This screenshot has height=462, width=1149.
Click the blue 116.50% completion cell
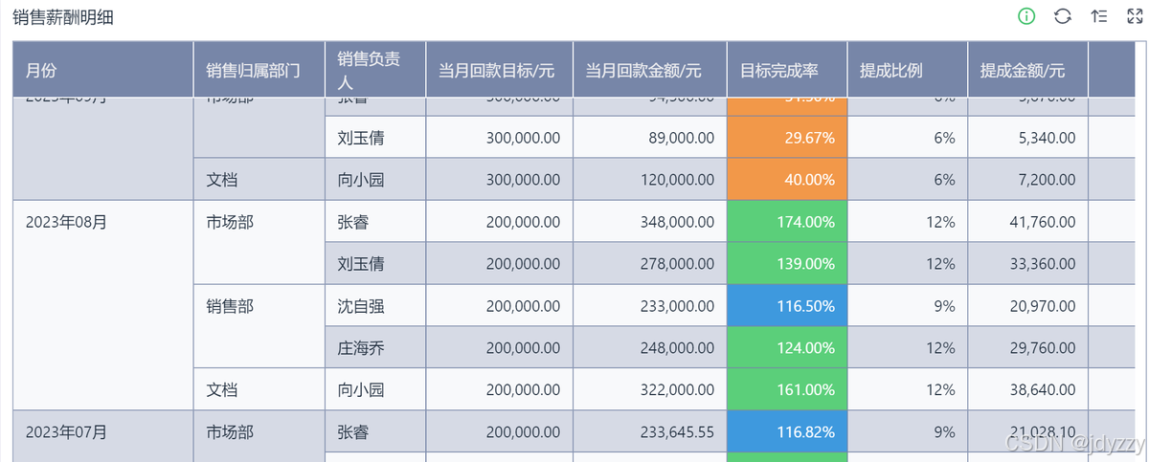[x=787, y=306]
